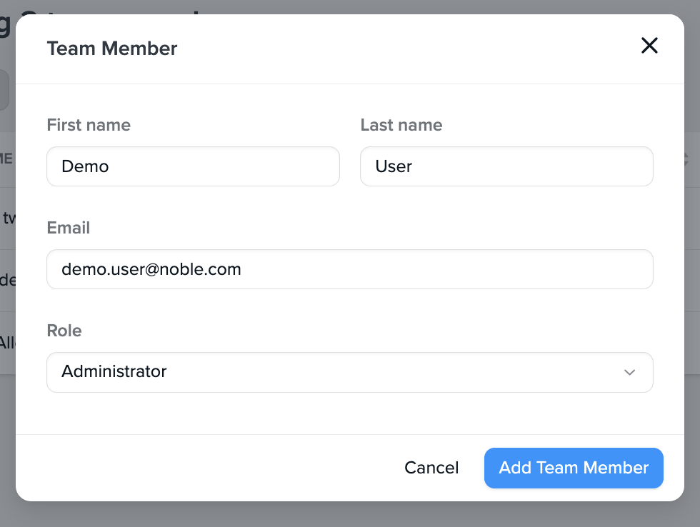
Task: Click the First name label
Action: pyautogui.click(x=89, y=125)
